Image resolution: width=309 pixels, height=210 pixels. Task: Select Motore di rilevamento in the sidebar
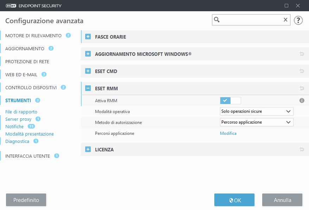(x=33, y=35)
